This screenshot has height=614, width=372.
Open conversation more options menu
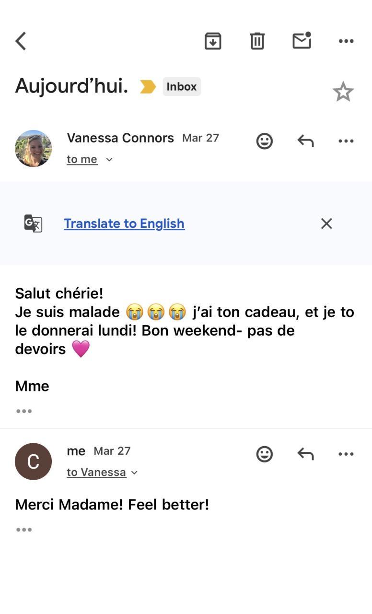point(346,41)
